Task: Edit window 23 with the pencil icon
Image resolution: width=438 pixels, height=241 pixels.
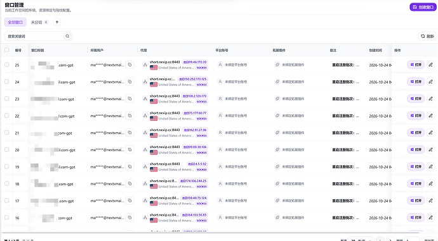Action: 431,99
